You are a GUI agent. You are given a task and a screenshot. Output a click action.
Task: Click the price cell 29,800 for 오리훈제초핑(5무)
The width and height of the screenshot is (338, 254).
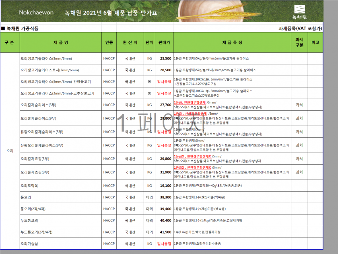click(164, 159)
